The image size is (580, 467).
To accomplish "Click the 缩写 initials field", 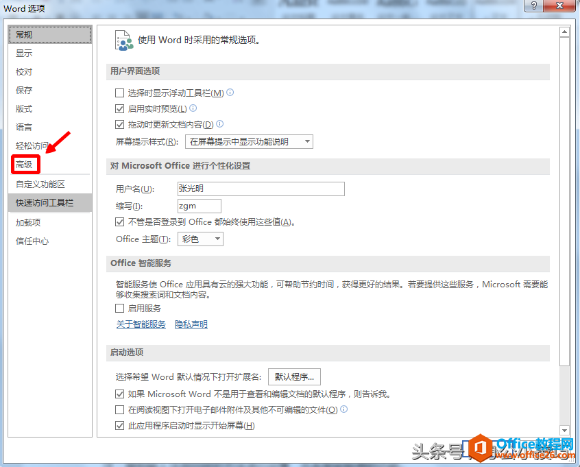I will pos(200,206).
